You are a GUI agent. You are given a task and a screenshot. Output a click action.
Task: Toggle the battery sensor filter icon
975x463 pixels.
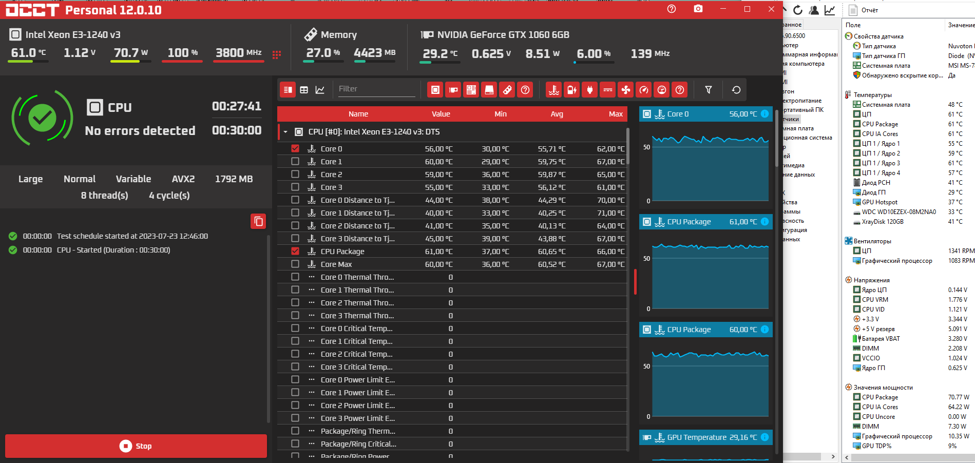572,90
